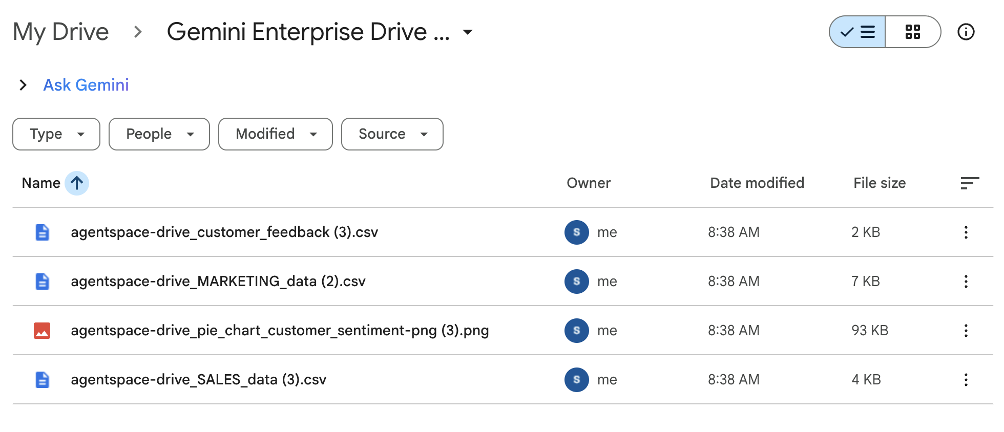Click the Ask Gemini link
This screenshot has width=1004, height=432.
tap(86, 85)
